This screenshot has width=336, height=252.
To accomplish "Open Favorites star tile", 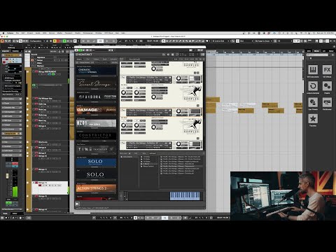I will (x=313, y=119).
